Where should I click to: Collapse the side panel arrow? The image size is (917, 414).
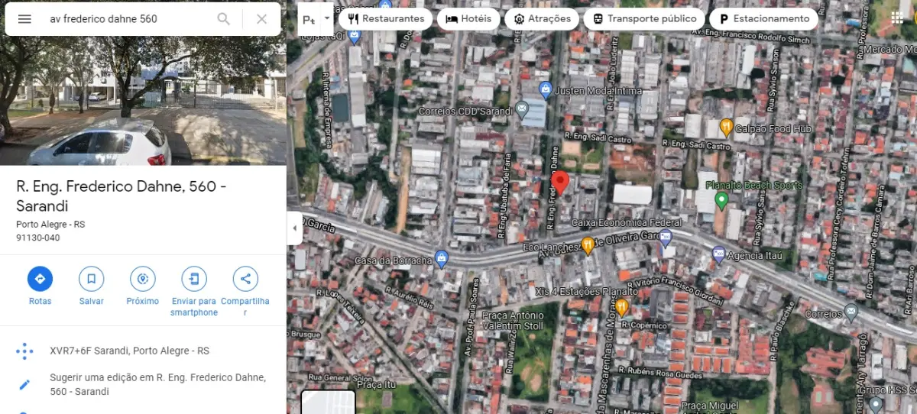pos(294,228)
